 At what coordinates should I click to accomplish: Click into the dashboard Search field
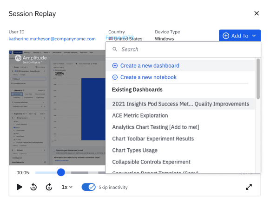183,50
